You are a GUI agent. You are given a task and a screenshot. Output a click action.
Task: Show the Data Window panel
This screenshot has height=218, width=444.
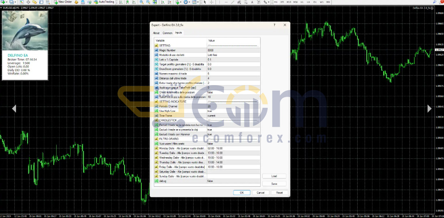click(x=28, y=2)
